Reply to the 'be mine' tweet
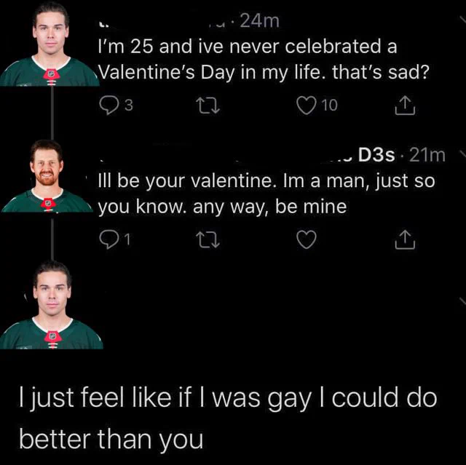 pos(115,239)
